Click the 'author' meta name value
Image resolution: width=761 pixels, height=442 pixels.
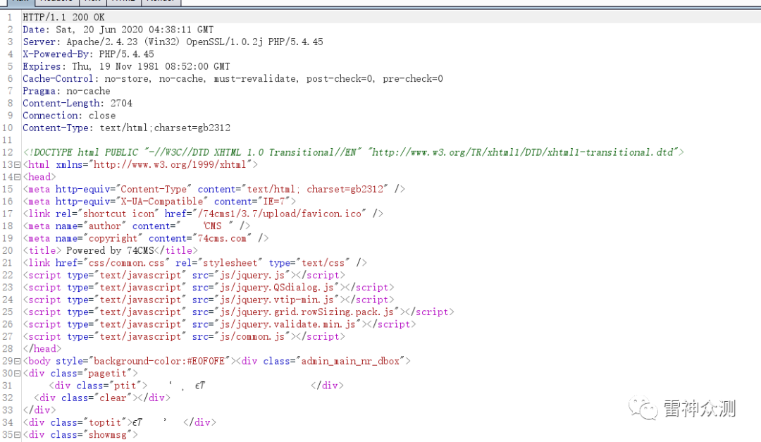pyautogui.click(x=104, y=226)
